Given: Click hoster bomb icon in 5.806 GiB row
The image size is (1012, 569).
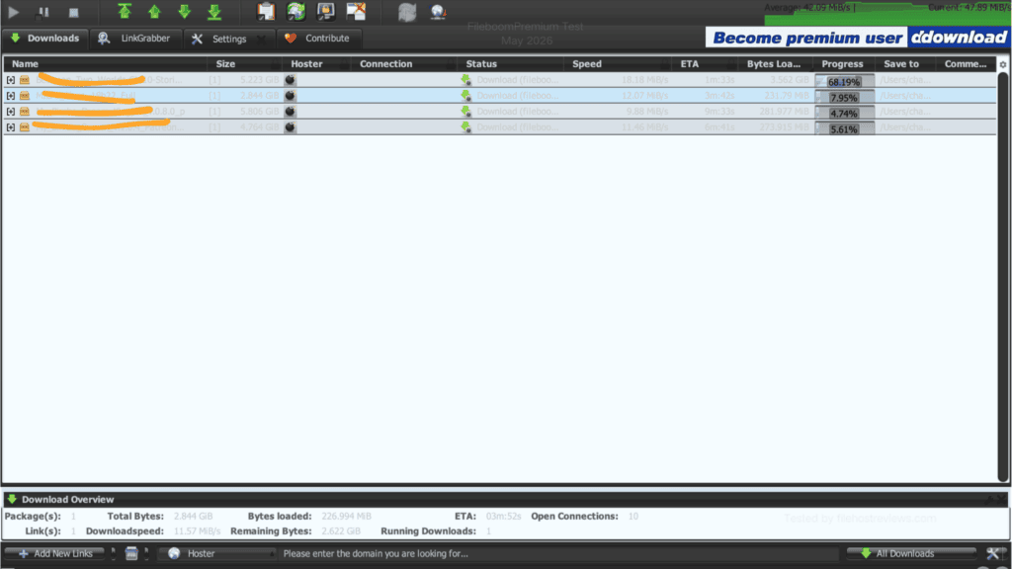Looking at the screenshot, I should [x=291, y=112].
